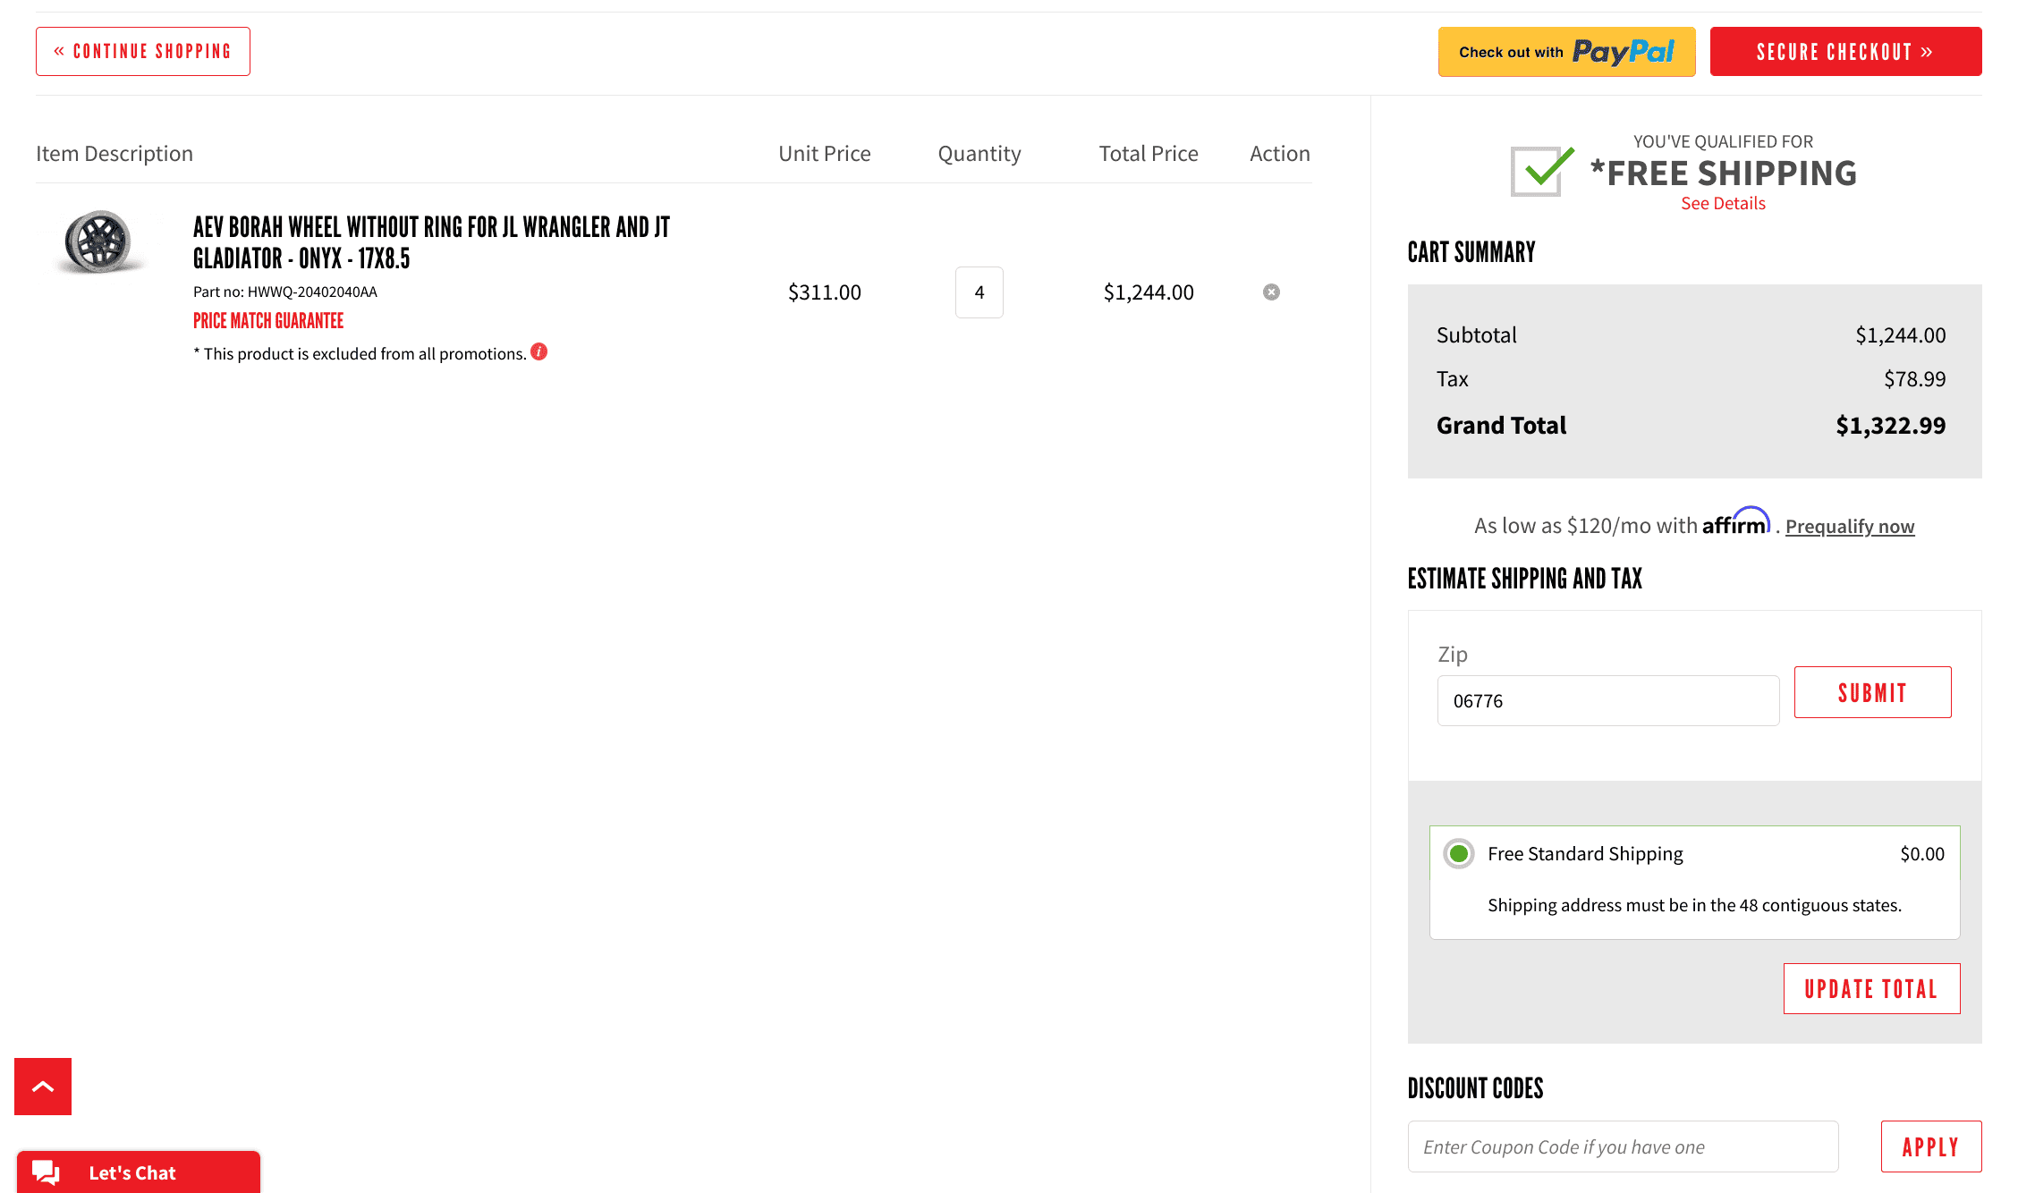Click the wheel product thumbnail
The width and height of the screenshot is (2018, 1193).
click(98, 241)
